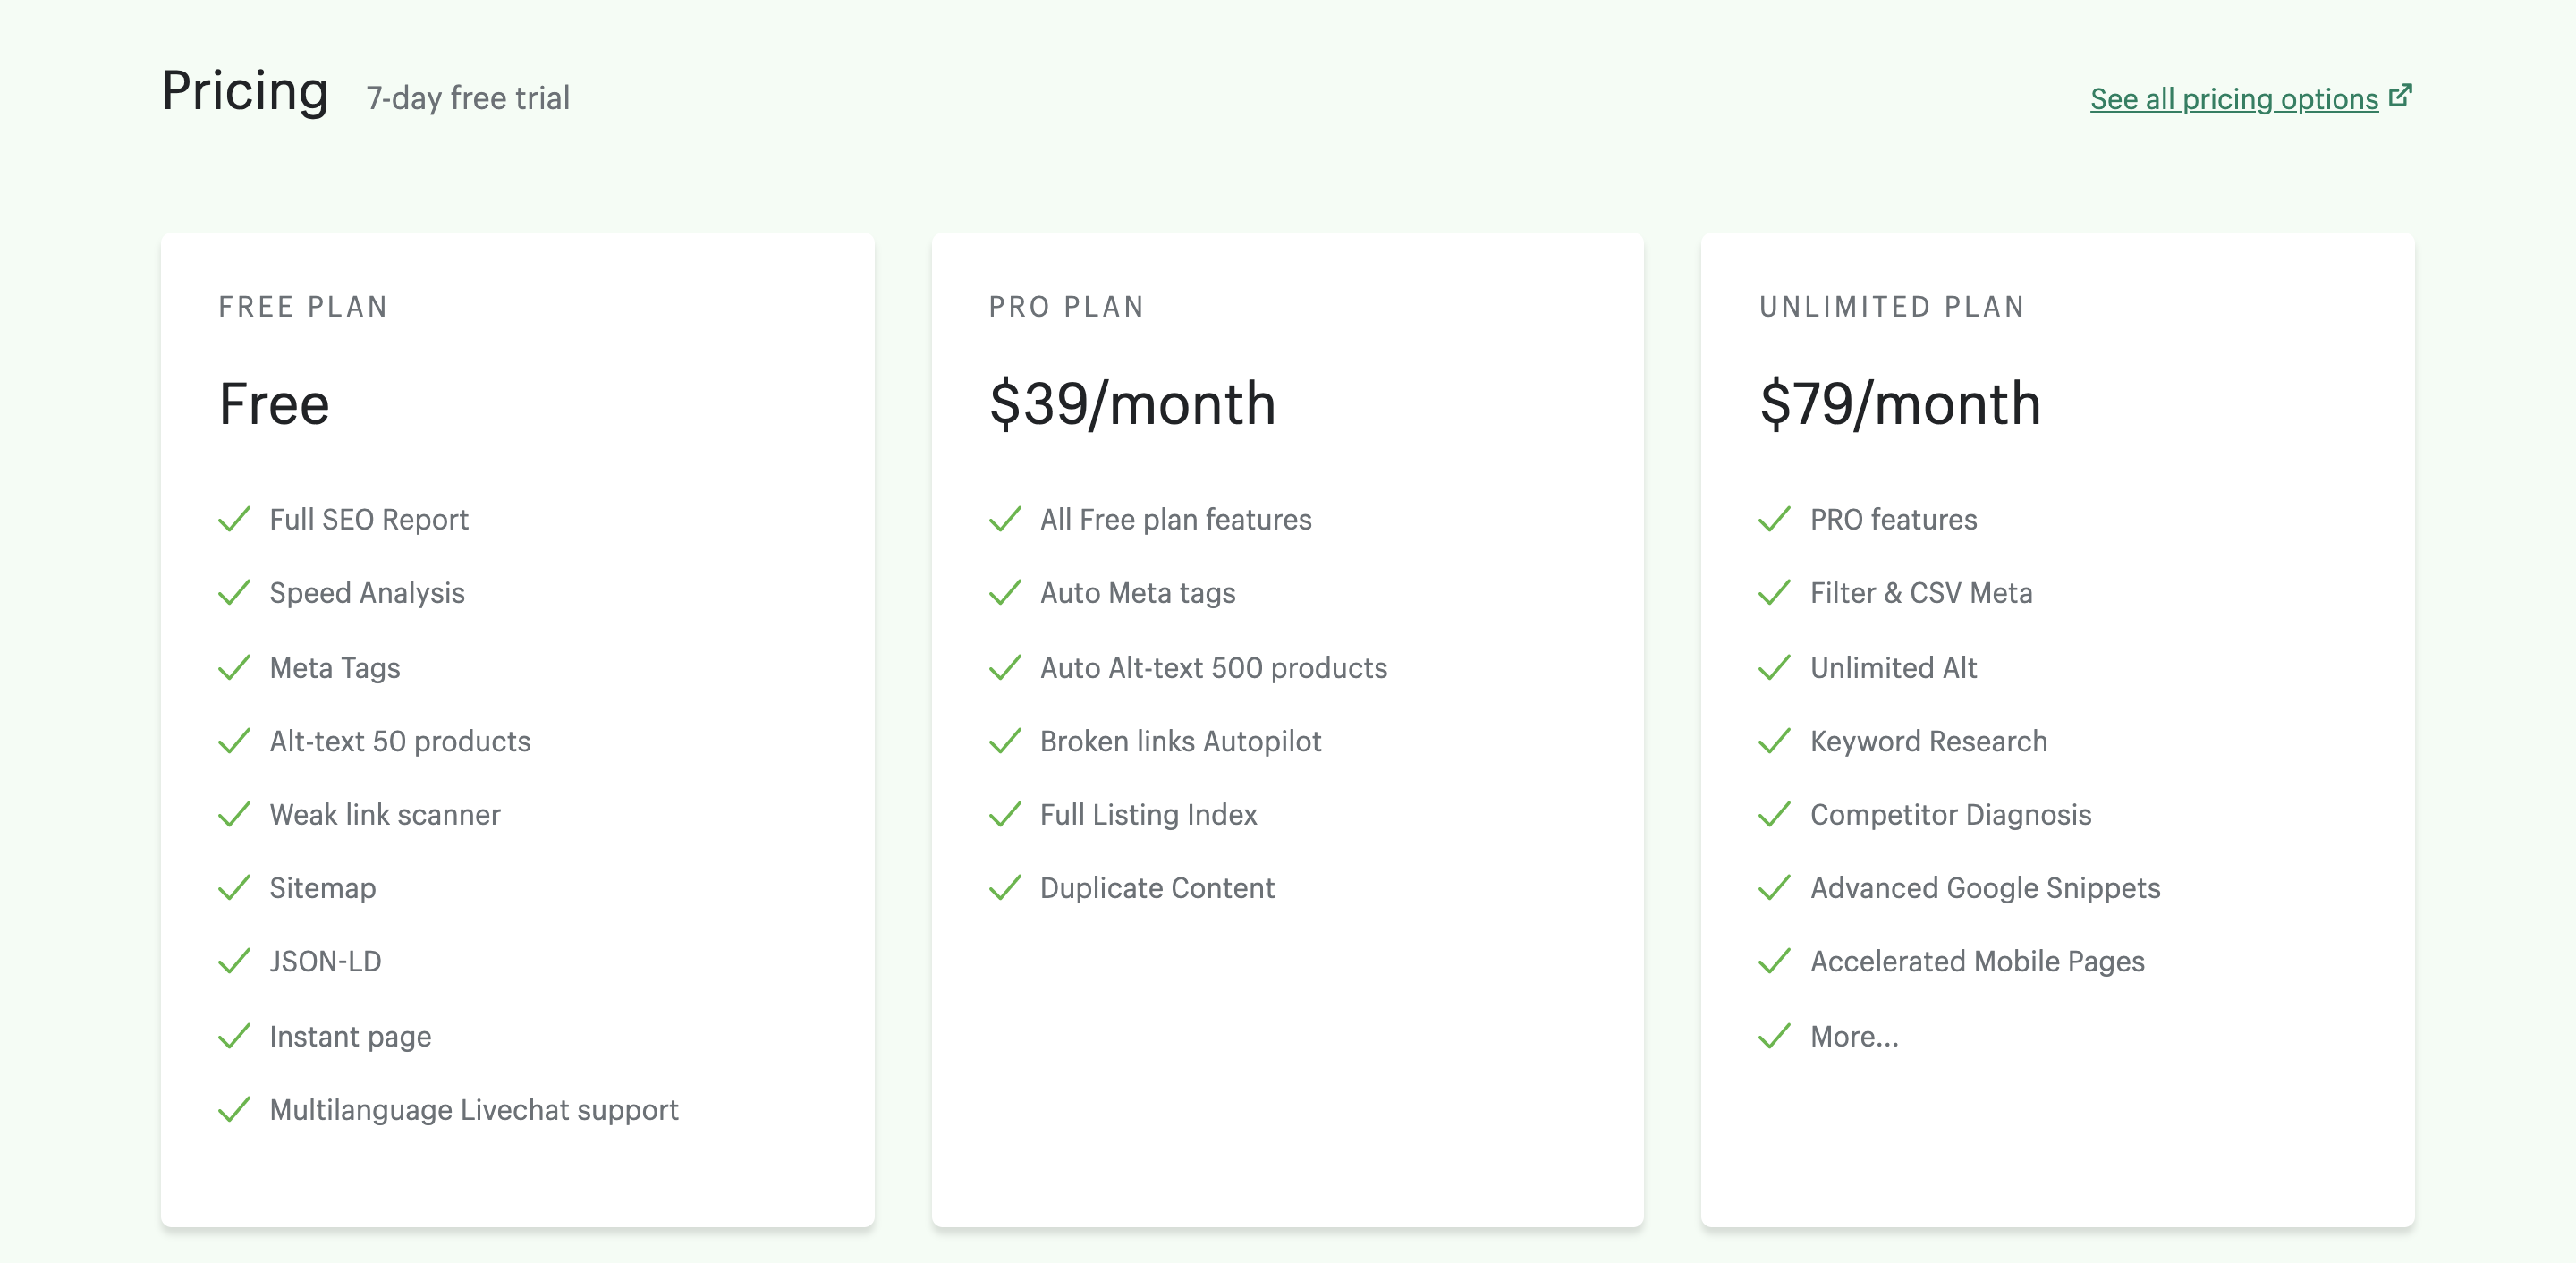
Task: Click the Auto Alt-text 500 products feature
Action: (x=1213, y=668)
